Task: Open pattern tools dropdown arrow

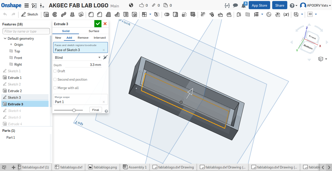Action: coord(150,15)
